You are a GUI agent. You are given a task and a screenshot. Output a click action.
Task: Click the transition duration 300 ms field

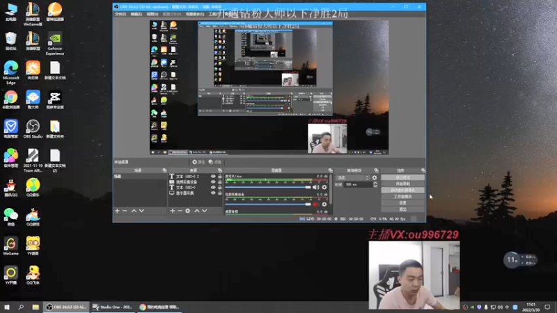click(x=358, y=184)
